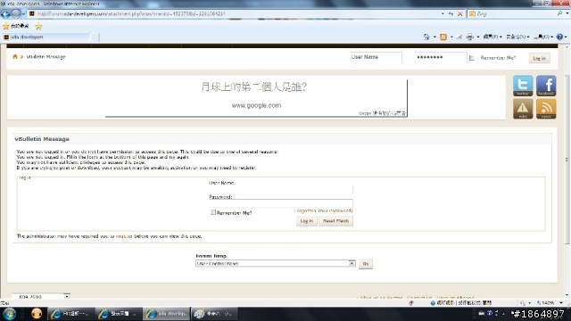
Task: Open the second IE taskbar window button
Action: point(119,314)
